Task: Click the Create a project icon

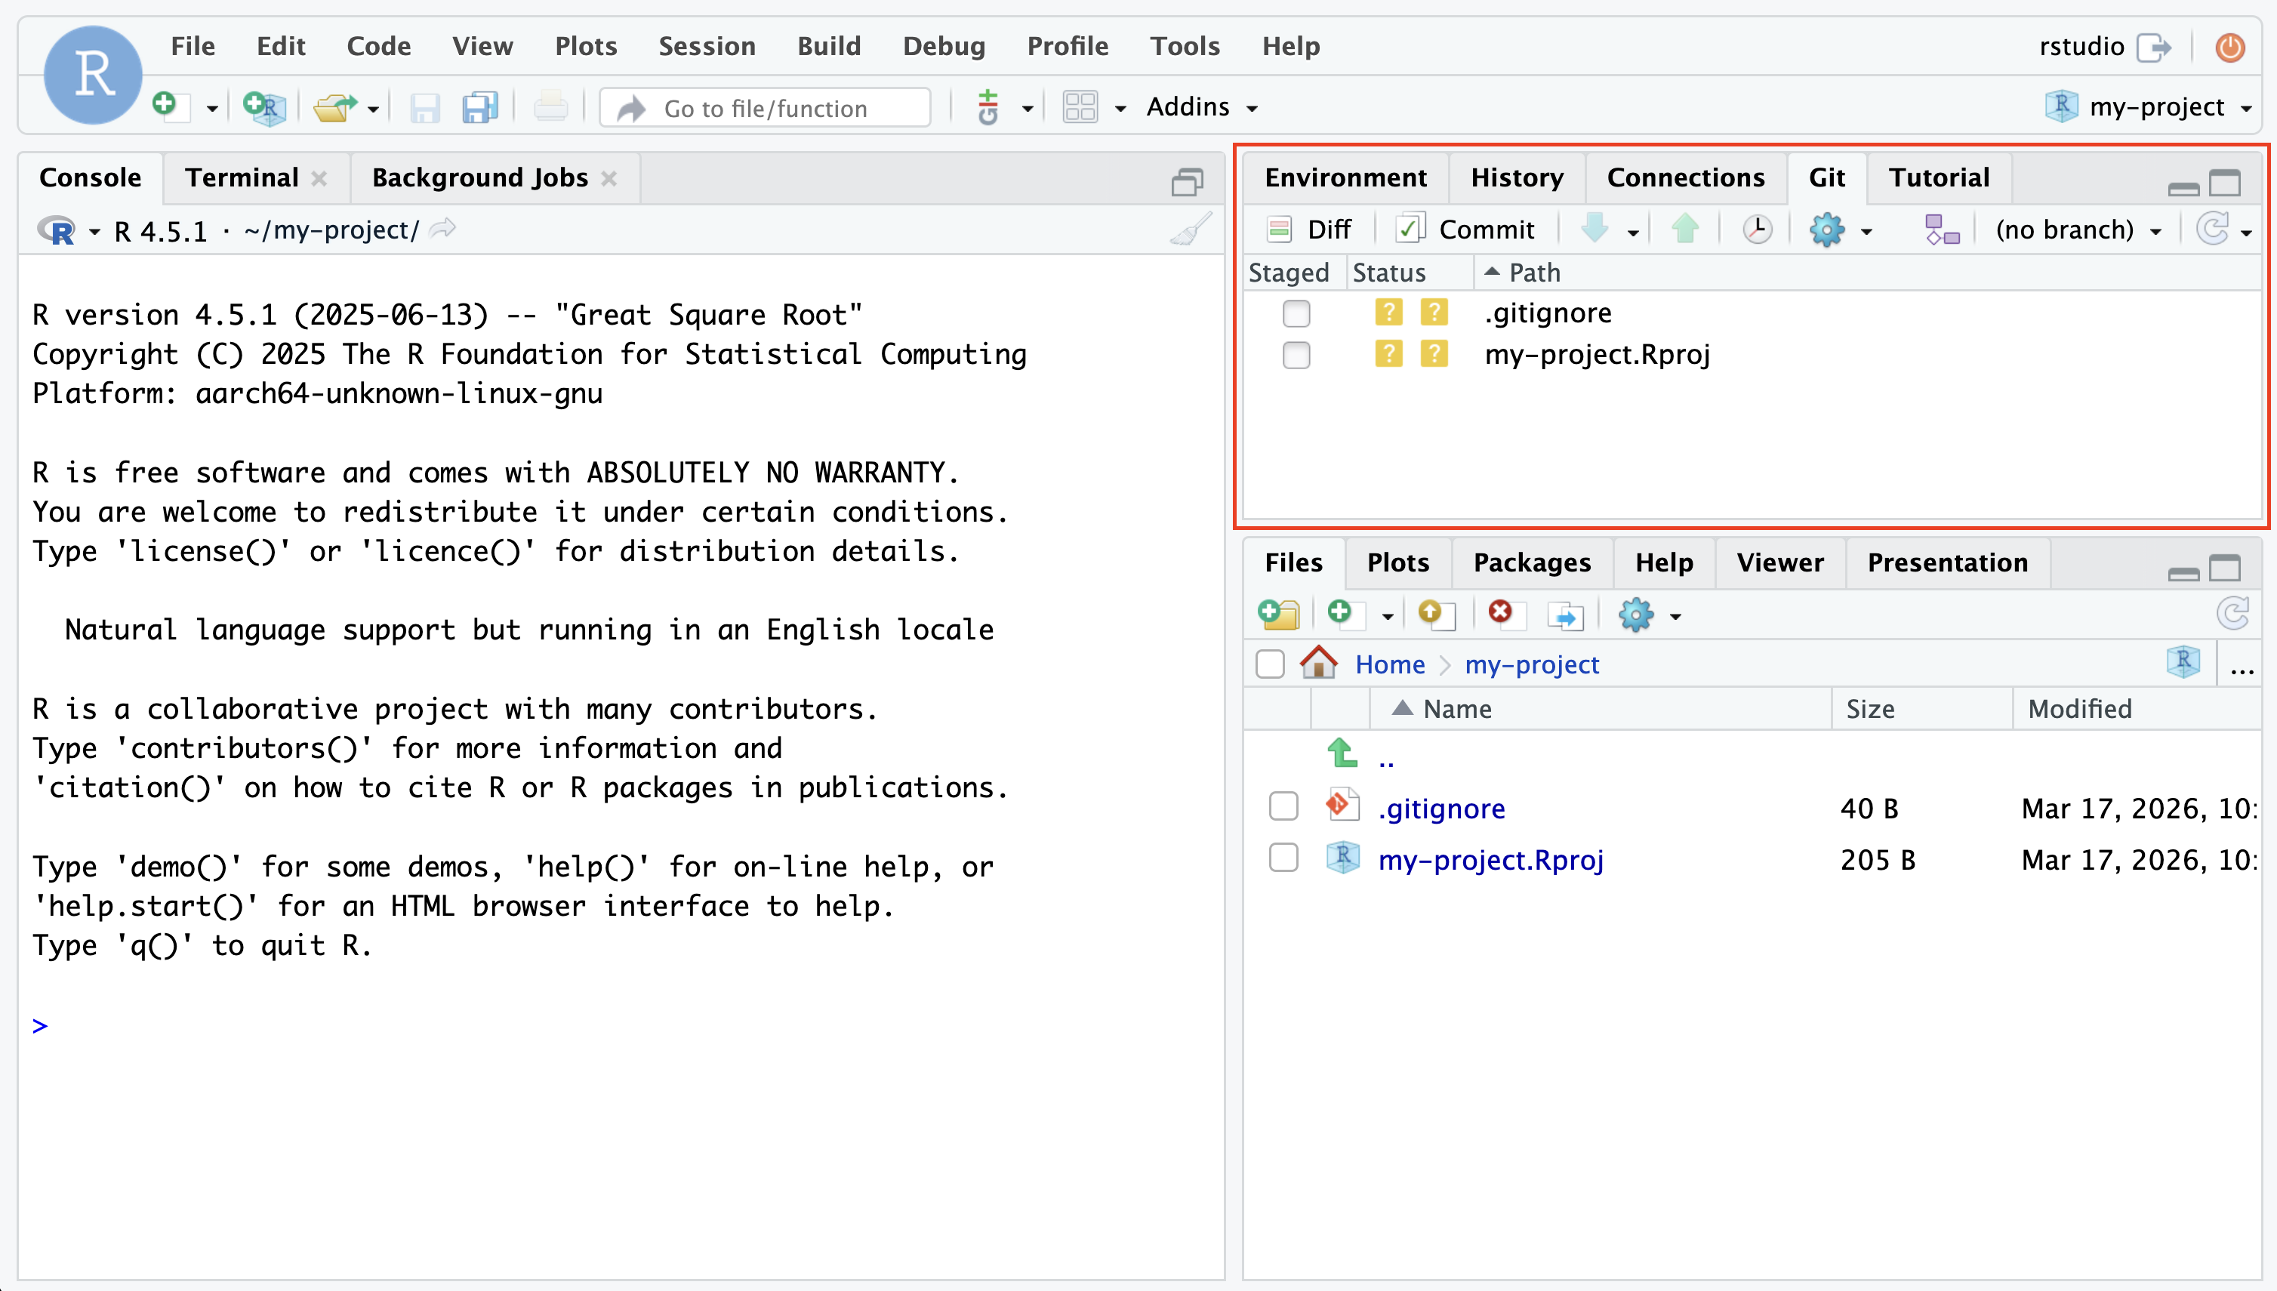Action: click(264, 108)
